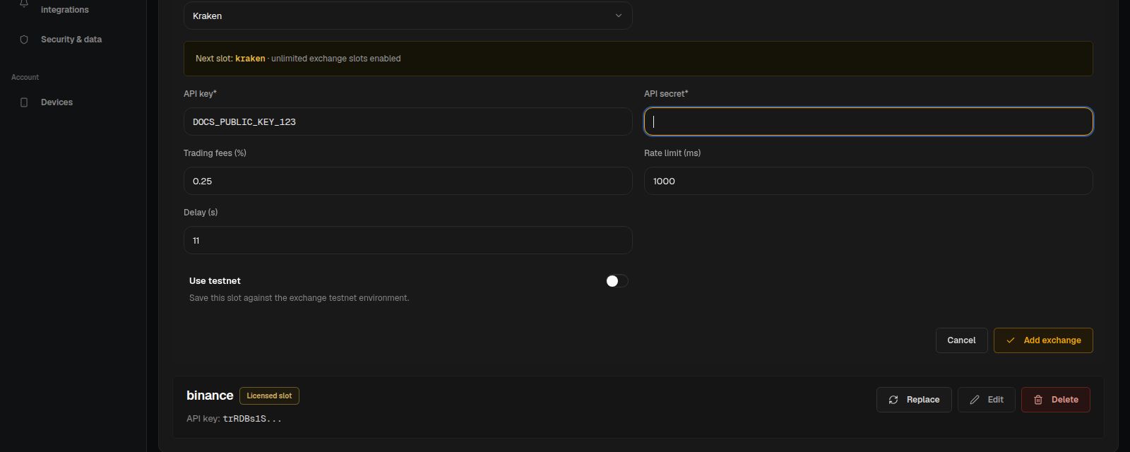Click the device icon beside Devices

click(x=24, y=102)
